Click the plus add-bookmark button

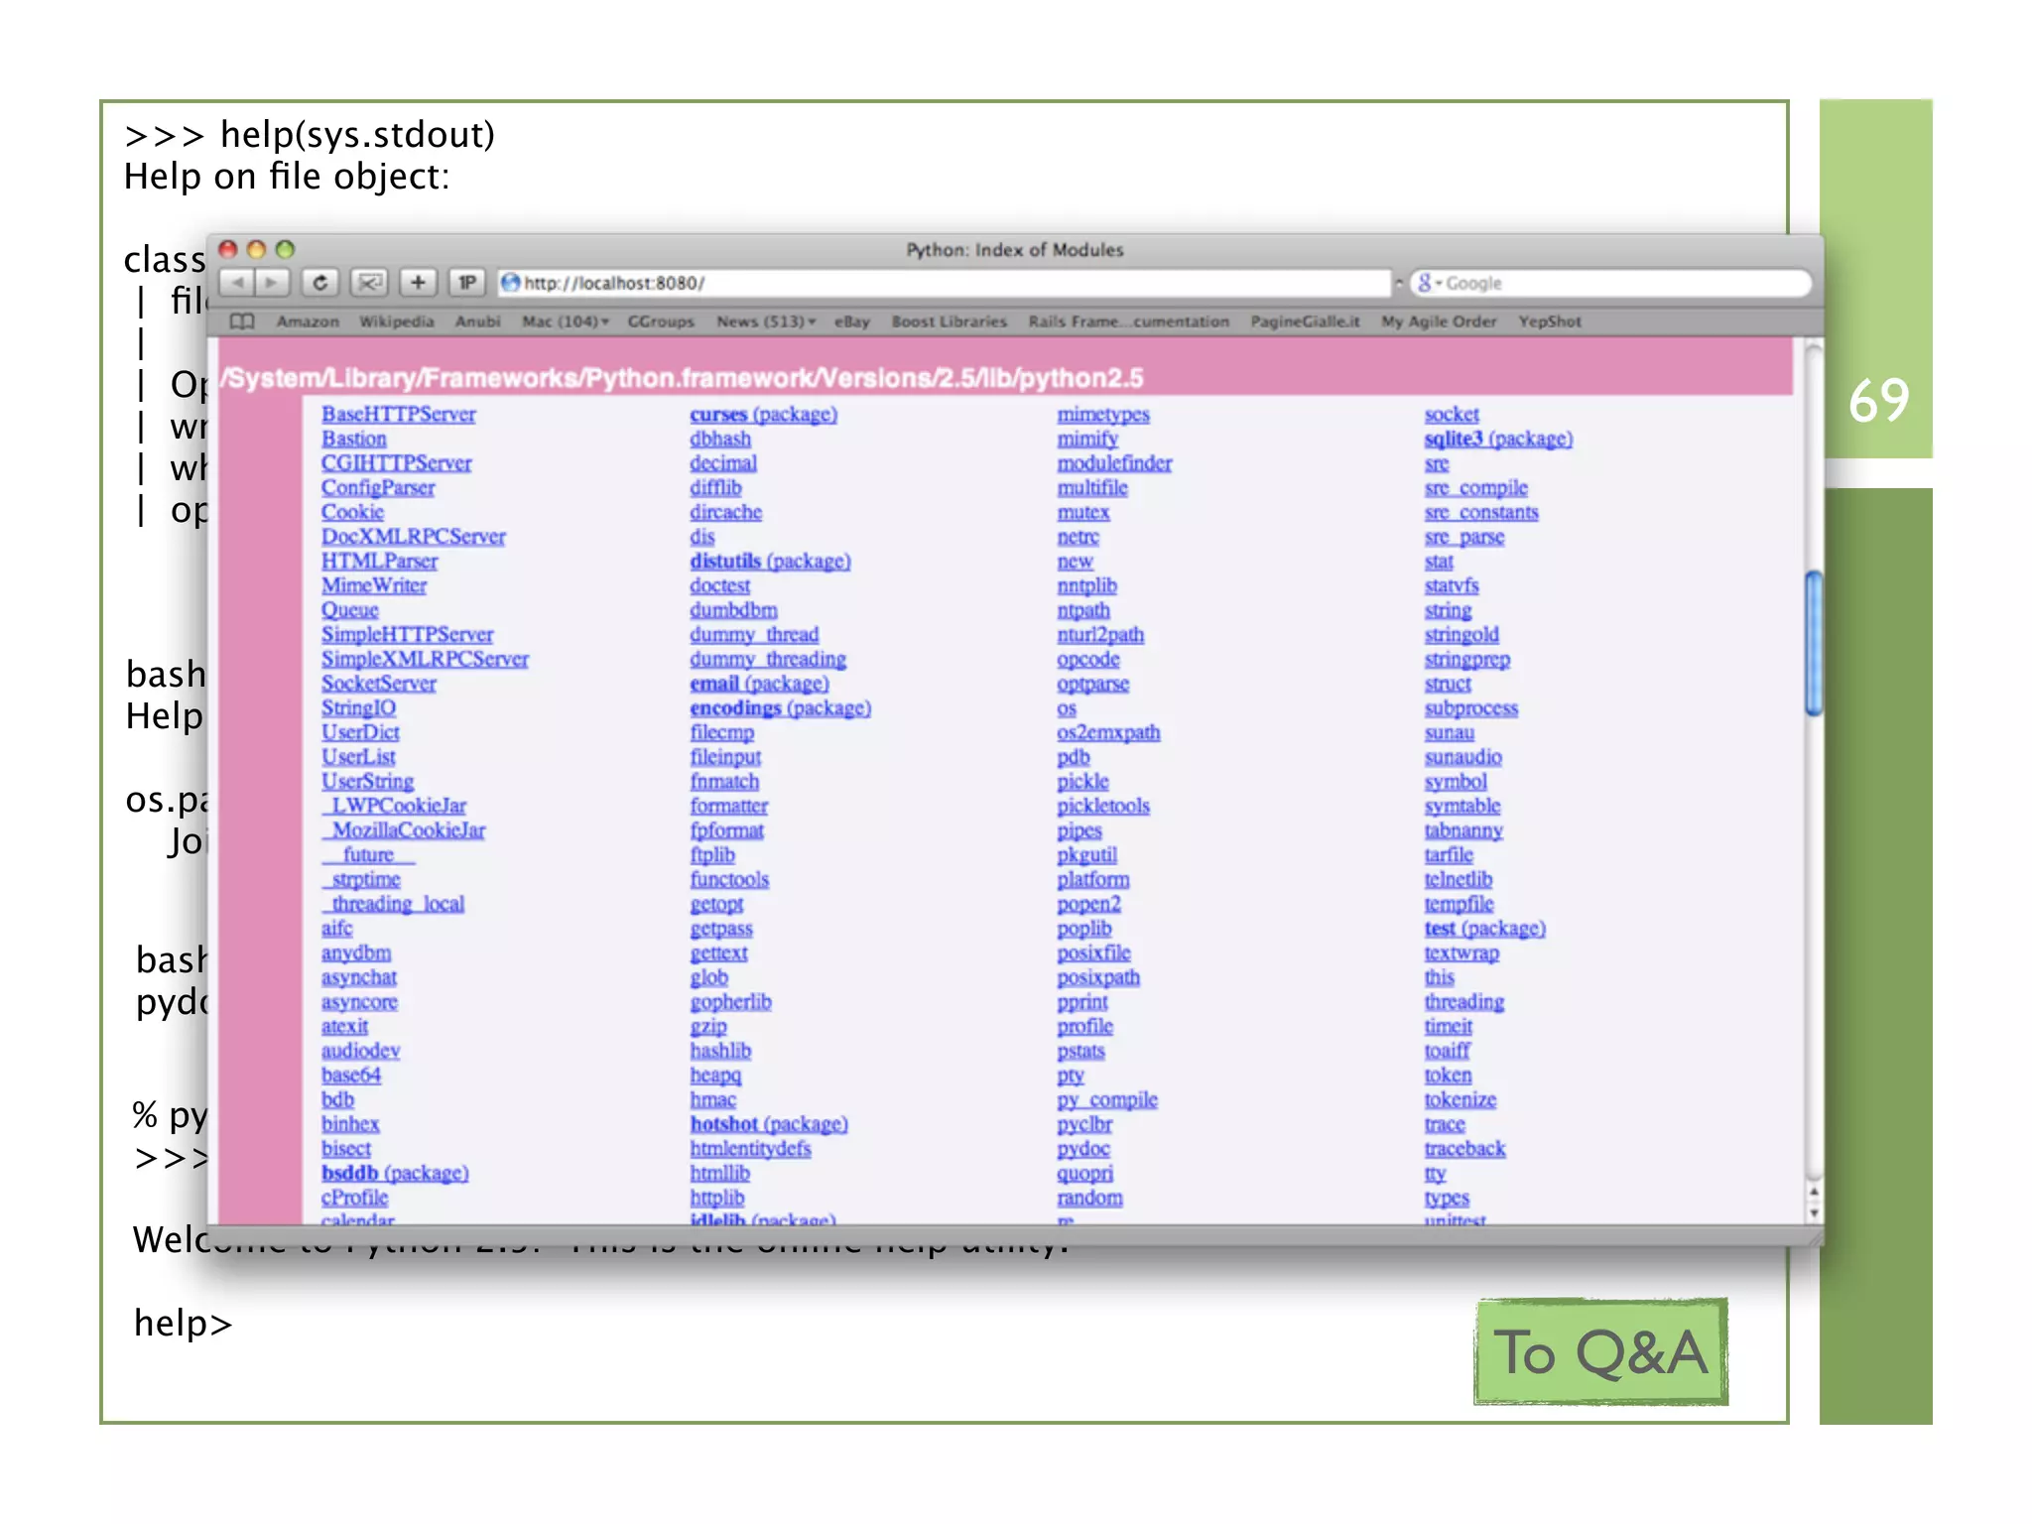pyautogui.click(x=418, y=283)
